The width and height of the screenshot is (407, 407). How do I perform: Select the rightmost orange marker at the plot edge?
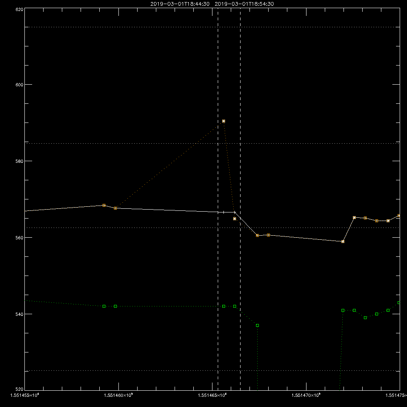(399, 215)
